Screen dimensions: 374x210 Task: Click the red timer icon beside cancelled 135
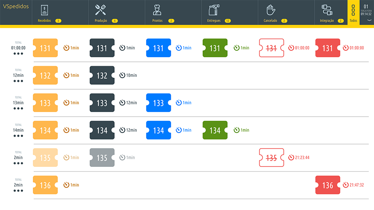coord(291,158)
